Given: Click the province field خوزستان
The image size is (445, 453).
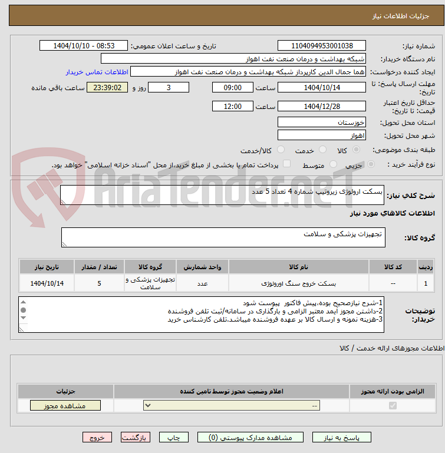Looking at the screenshot, I should (322, 122).
